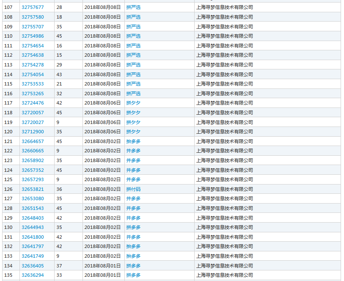Image resolution: width=344 pixels, height=281 pixels.
Task: Open registration number 32641797
Action: click(33, 246)
